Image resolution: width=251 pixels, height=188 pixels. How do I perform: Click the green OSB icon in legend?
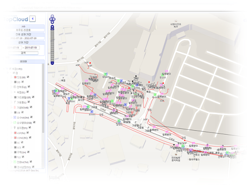[x=15, y=122]
